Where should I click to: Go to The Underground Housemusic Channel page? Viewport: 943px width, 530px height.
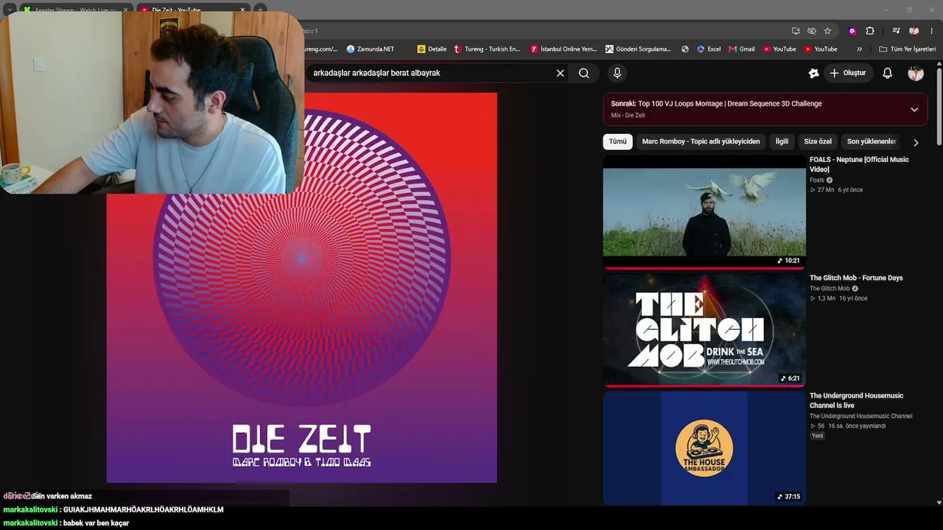(x=860, y=416)
